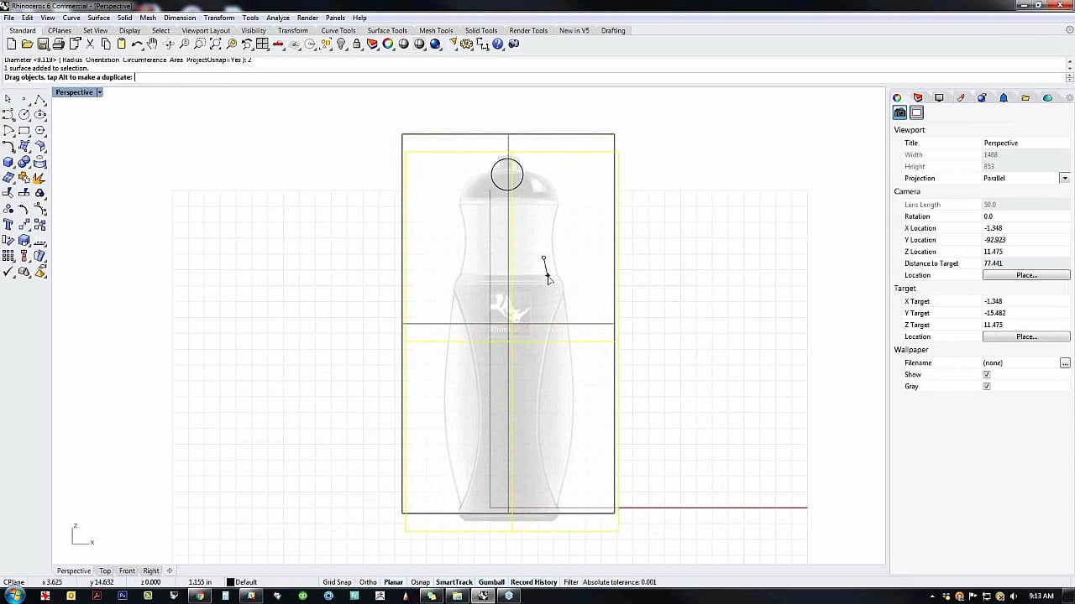
Task: Open the blue Help question mark icon
Action: tap(498, 44)
